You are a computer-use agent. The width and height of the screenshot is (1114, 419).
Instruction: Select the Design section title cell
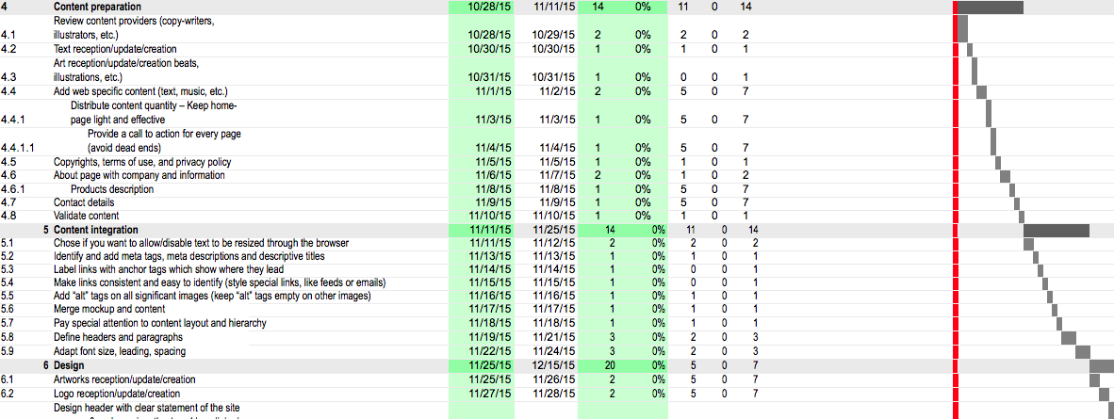[69, 365]
